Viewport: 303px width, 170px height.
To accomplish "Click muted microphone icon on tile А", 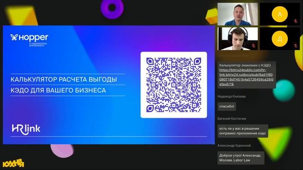I will pos(295,21).
